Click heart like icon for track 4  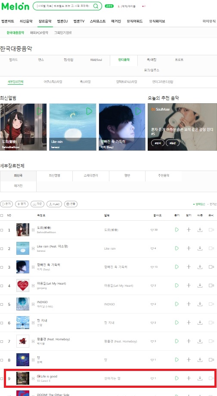click(152, 285)
